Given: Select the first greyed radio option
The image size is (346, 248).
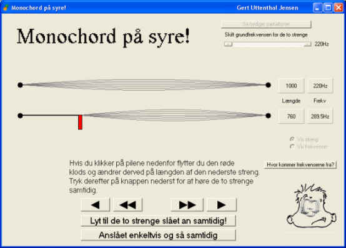Looking at the screenshot, I should tap(292, 139).
